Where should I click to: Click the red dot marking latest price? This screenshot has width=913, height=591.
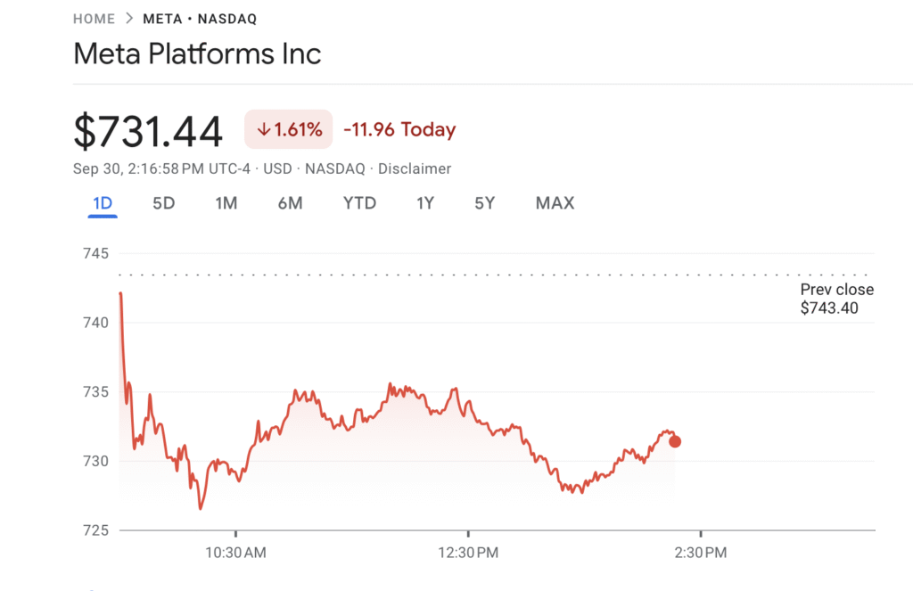tap(675, 440)
